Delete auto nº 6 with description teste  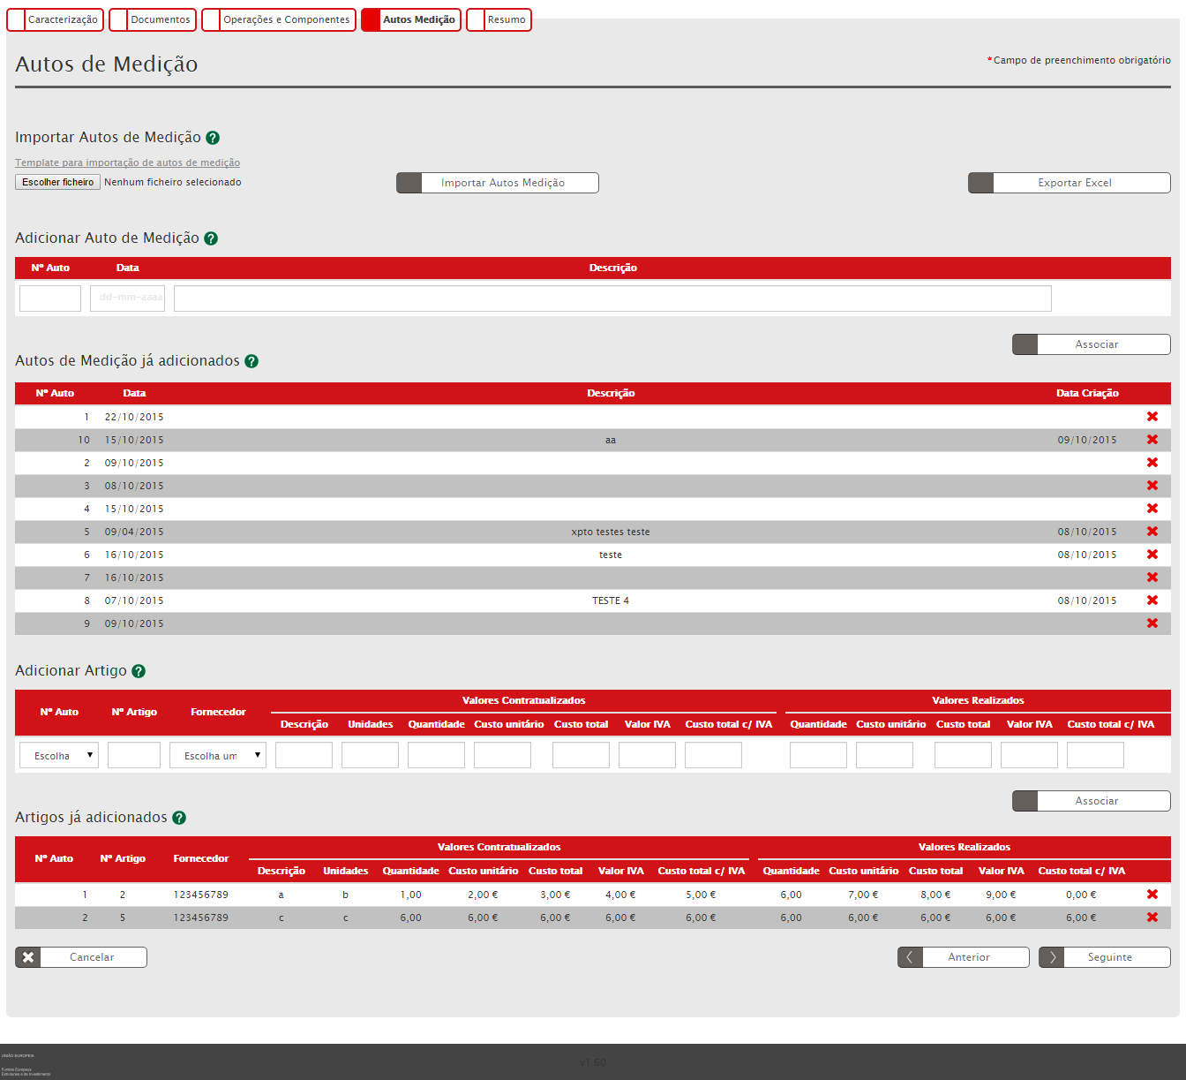tap(1152, 555)
